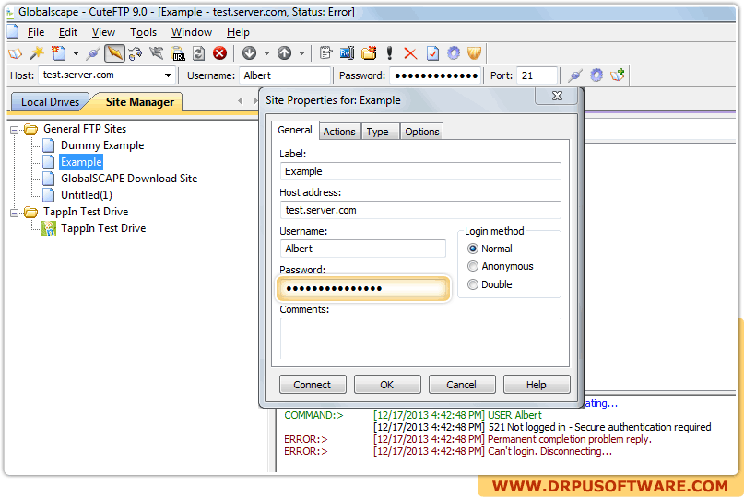Click the left tab scroll arrow
744x497 pixels.
click(241, 100)
